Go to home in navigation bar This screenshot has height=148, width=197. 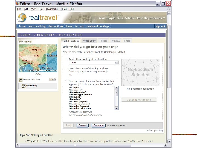(22, 26)
